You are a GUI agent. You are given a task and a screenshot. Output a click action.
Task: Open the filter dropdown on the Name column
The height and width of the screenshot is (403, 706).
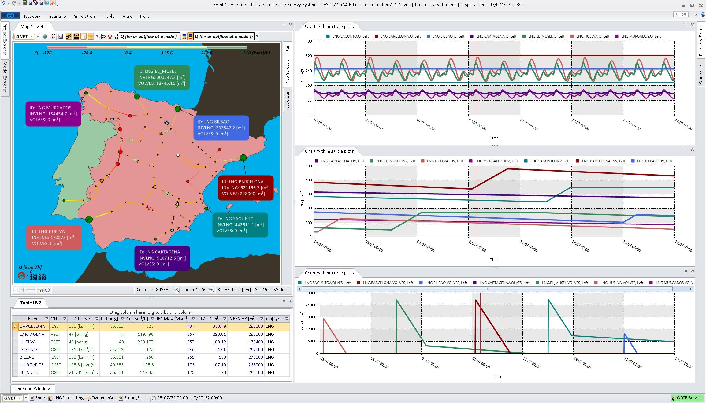coord(47,319)
